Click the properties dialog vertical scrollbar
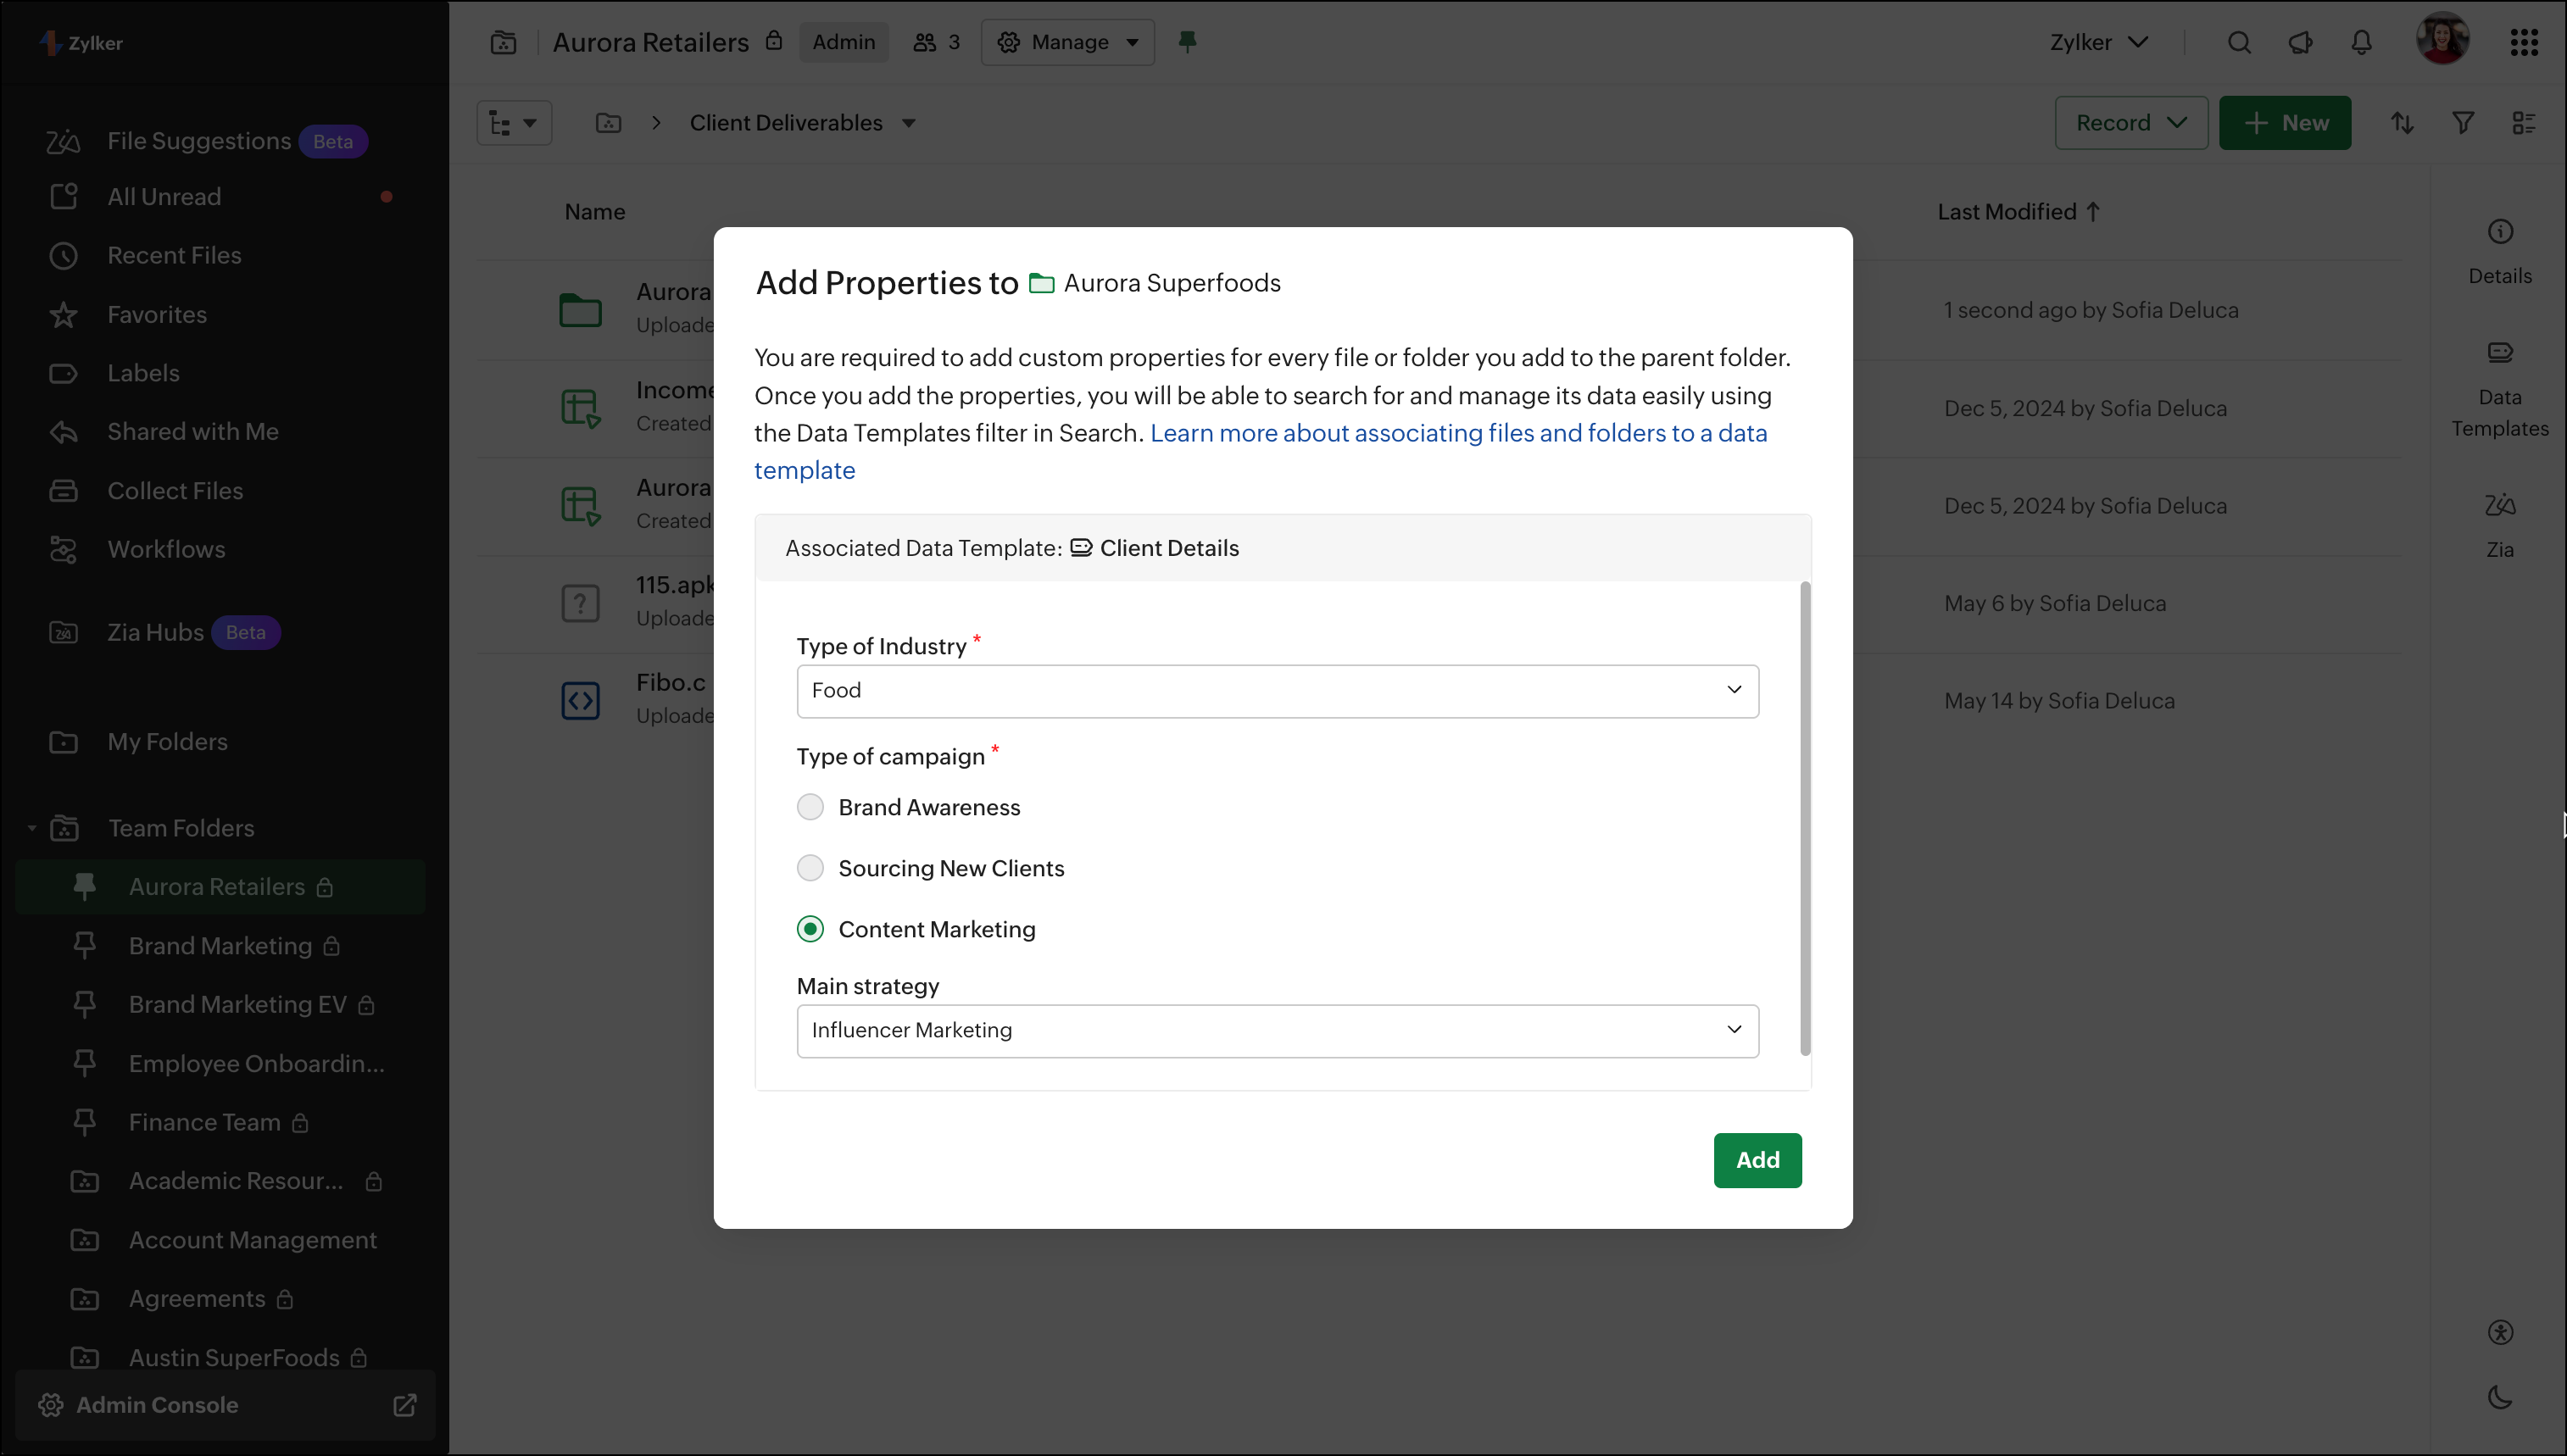The height and width of the screenshot is (1456, 2567). tap(1805, 817)
